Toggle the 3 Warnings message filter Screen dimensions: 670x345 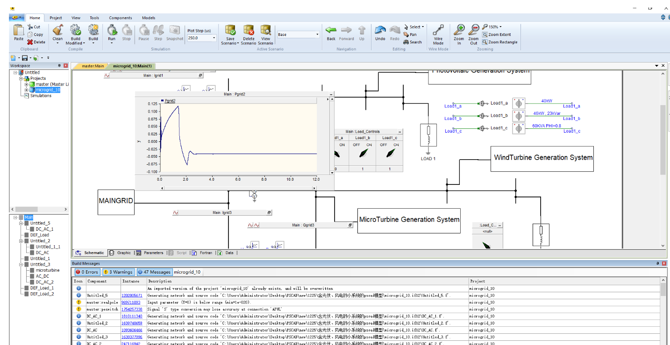118,272
